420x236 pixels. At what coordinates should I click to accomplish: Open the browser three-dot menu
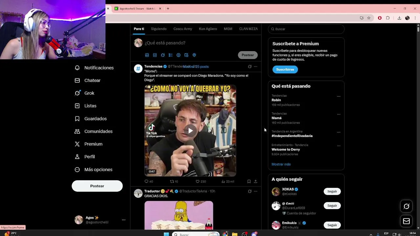pos(415,18)
